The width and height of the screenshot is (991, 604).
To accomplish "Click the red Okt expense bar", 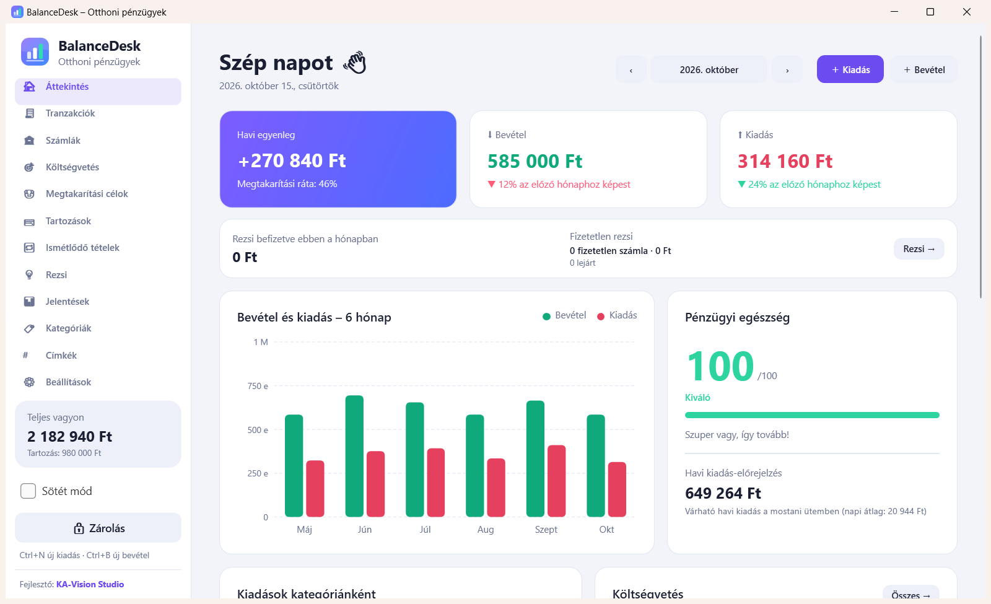I will pyautogui.click(x=617, y=489).
